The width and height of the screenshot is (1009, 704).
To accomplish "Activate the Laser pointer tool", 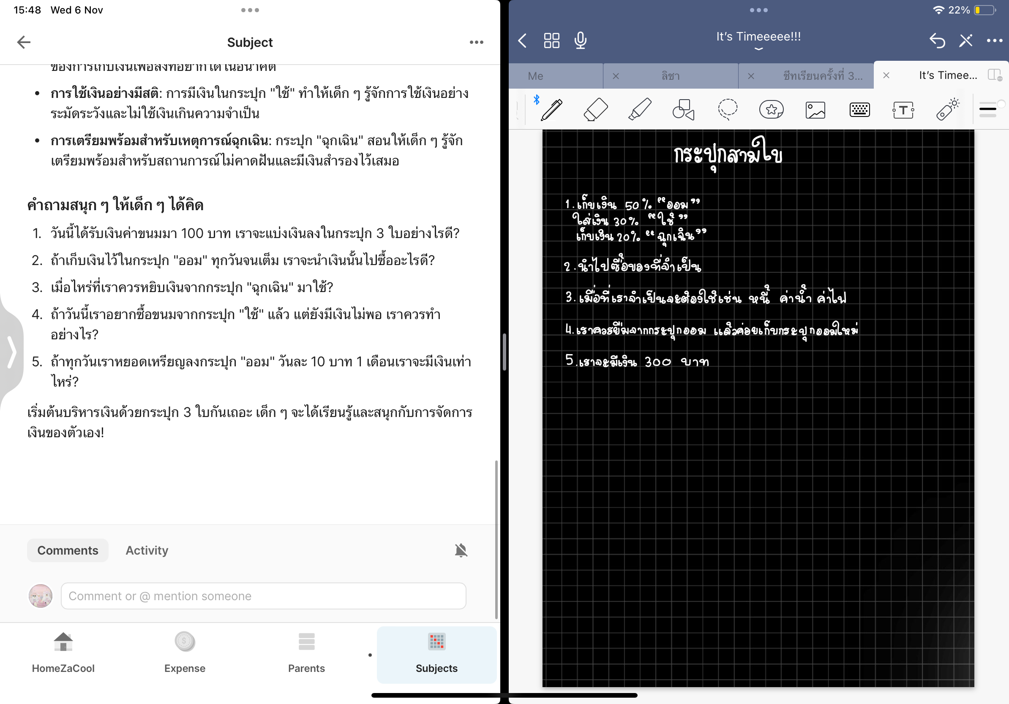I will 947,109.
